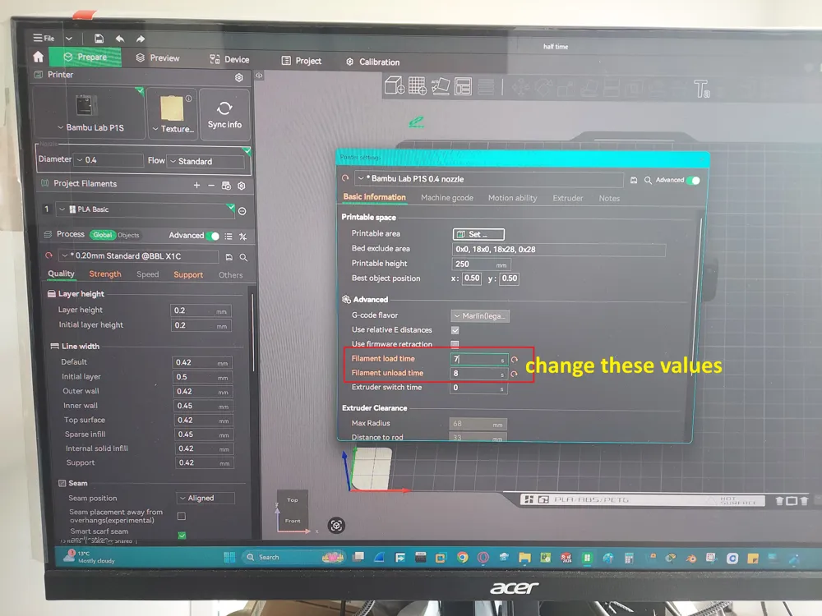Uncheck Use relative E distances
The image size is (822, 616).
[x=455, y=330]
